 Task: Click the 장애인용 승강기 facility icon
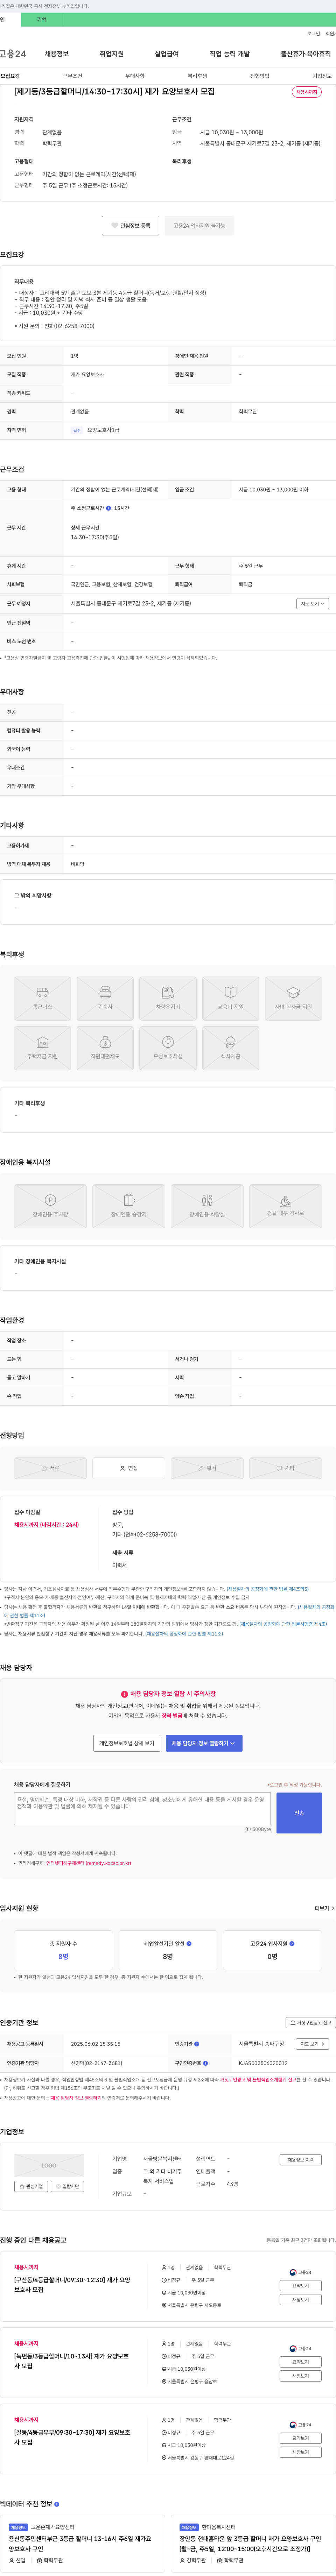129,1206
